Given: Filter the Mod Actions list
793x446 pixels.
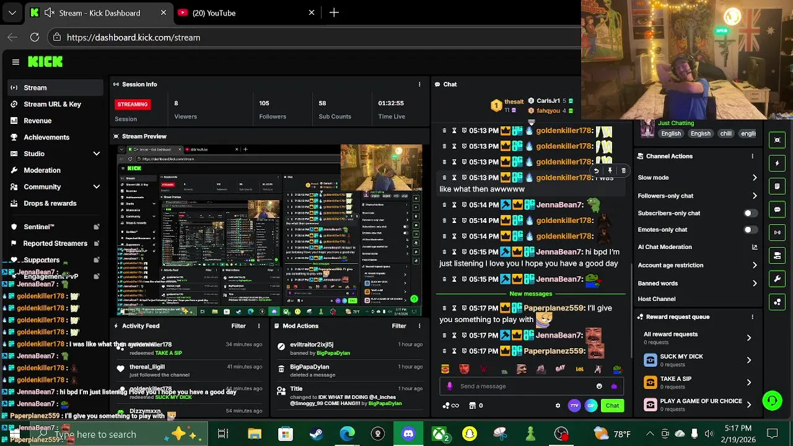Looking at the screenshot, I should (399, 326).
